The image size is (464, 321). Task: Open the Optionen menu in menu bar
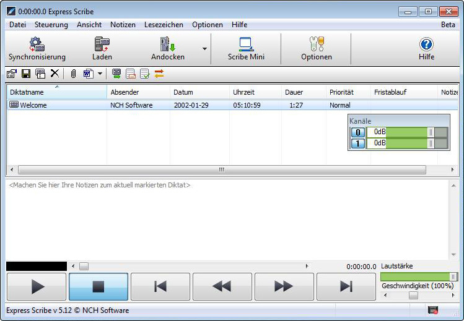[x=208, y=25]
